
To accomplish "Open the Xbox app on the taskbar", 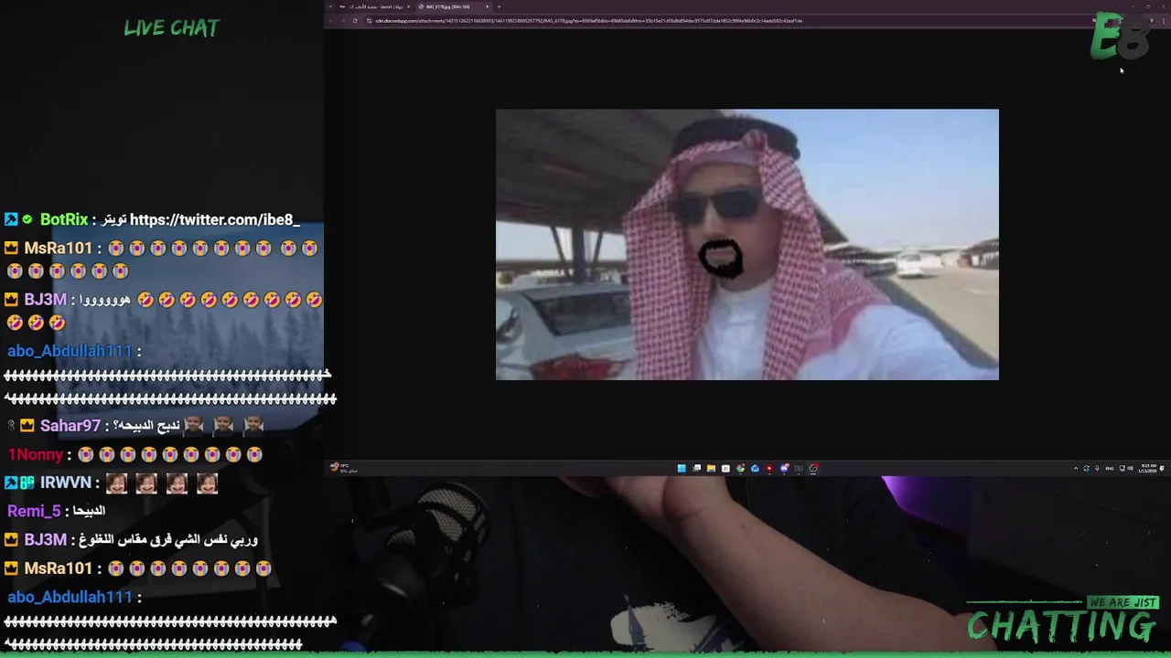I will point(799,468).
